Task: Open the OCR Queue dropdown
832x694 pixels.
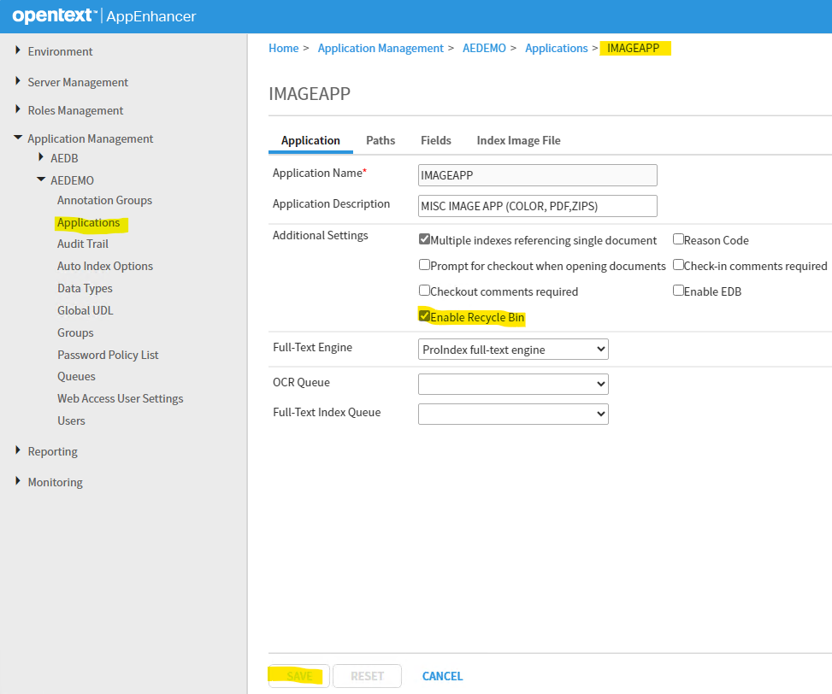Action: coord(513,384)
